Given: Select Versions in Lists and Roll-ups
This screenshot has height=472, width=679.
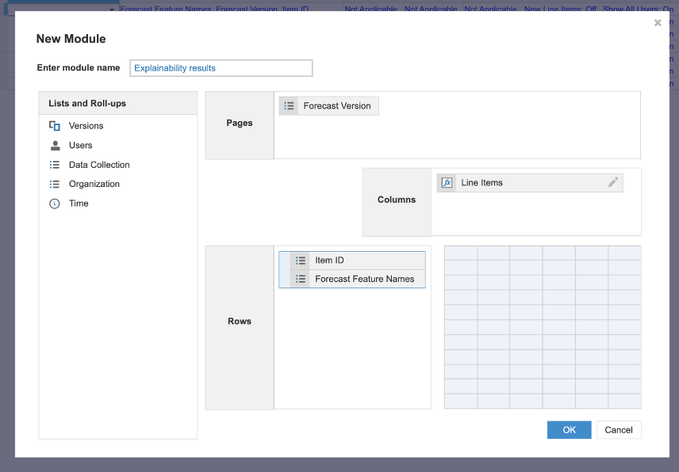Looking at the screenshot, I should pos(86,125).
